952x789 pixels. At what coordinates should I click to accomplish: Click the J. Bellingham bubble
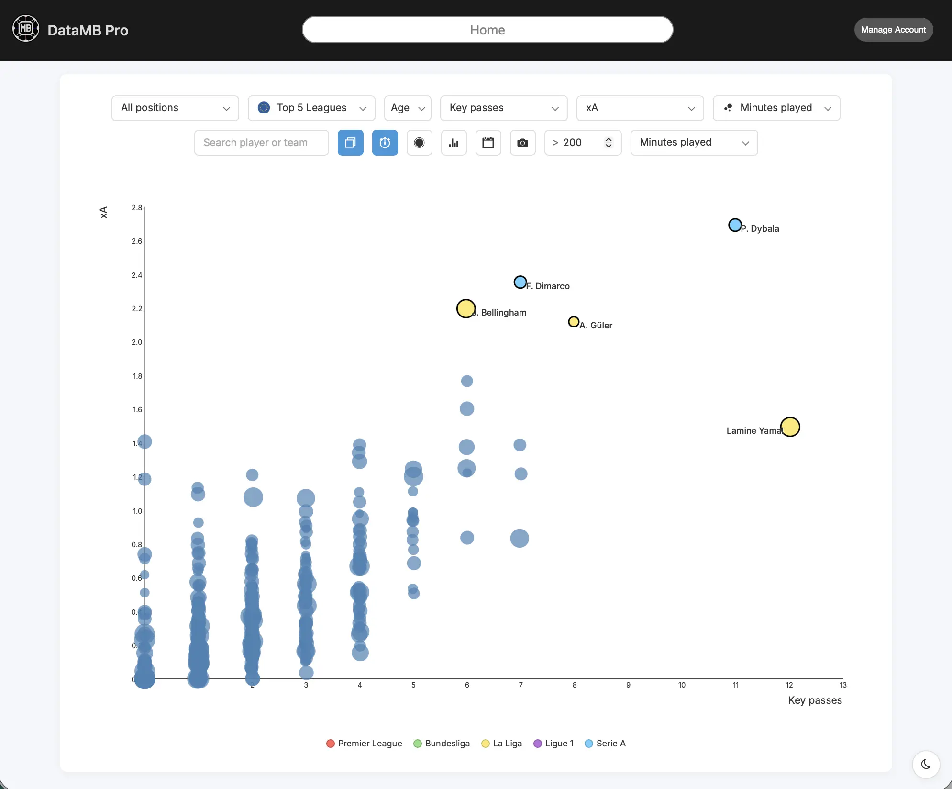click(465, 308)
